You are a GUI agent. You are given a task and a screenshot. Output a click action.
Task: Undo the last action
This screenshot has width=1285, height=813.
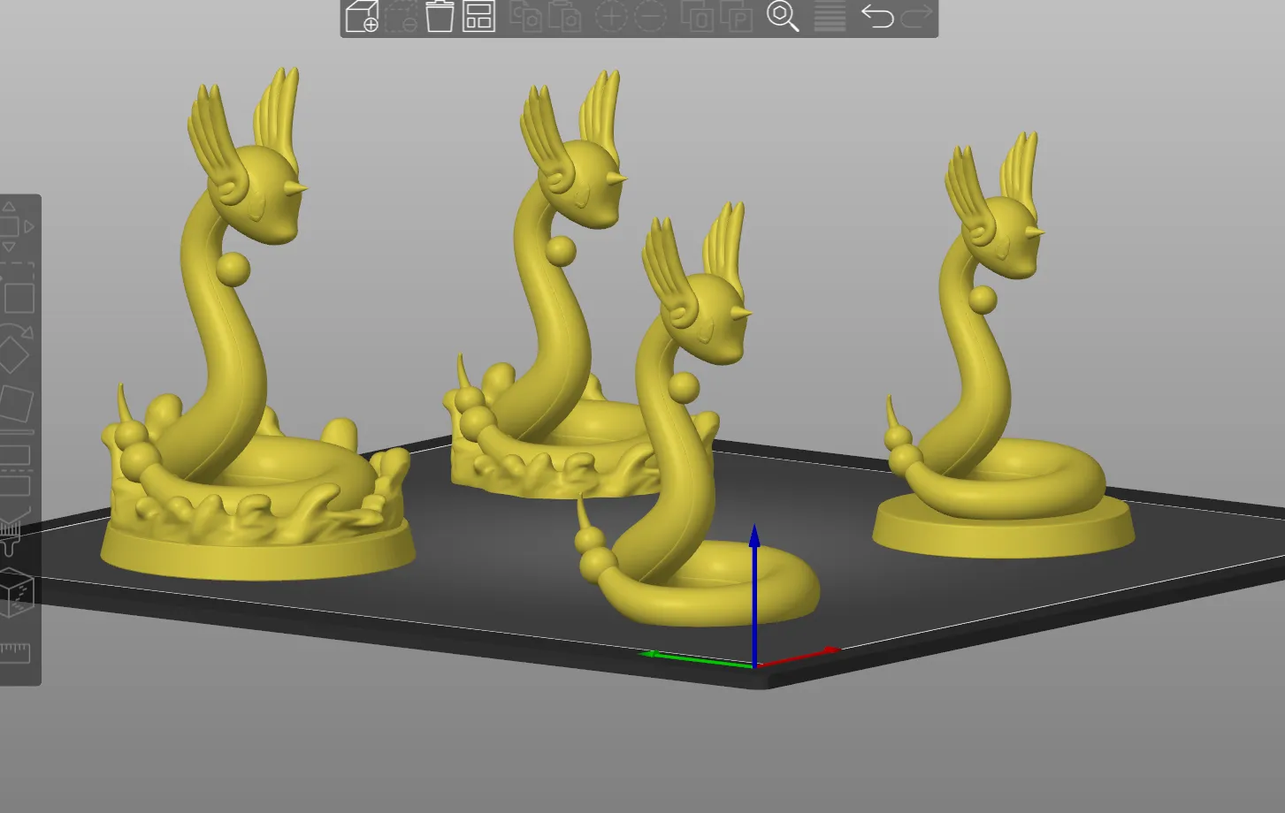877,16
